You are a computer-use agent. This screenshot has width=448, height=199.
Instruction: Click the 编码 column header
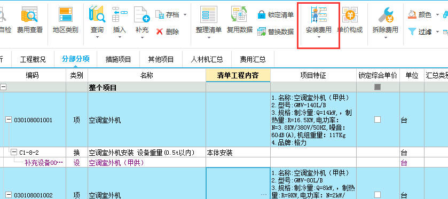point(33,75)
